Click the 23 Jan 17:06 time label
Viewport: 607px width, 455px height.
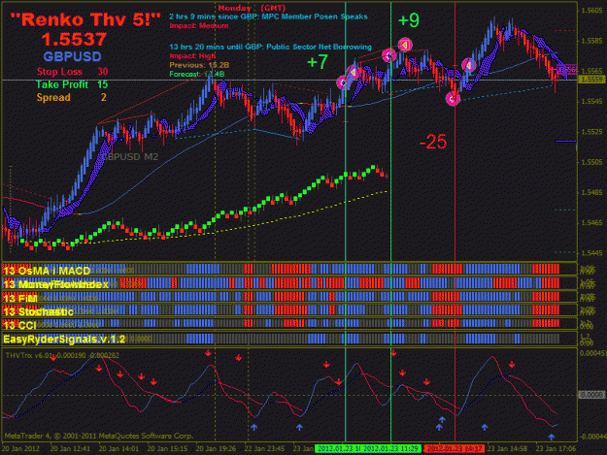[x=556, y=449]
